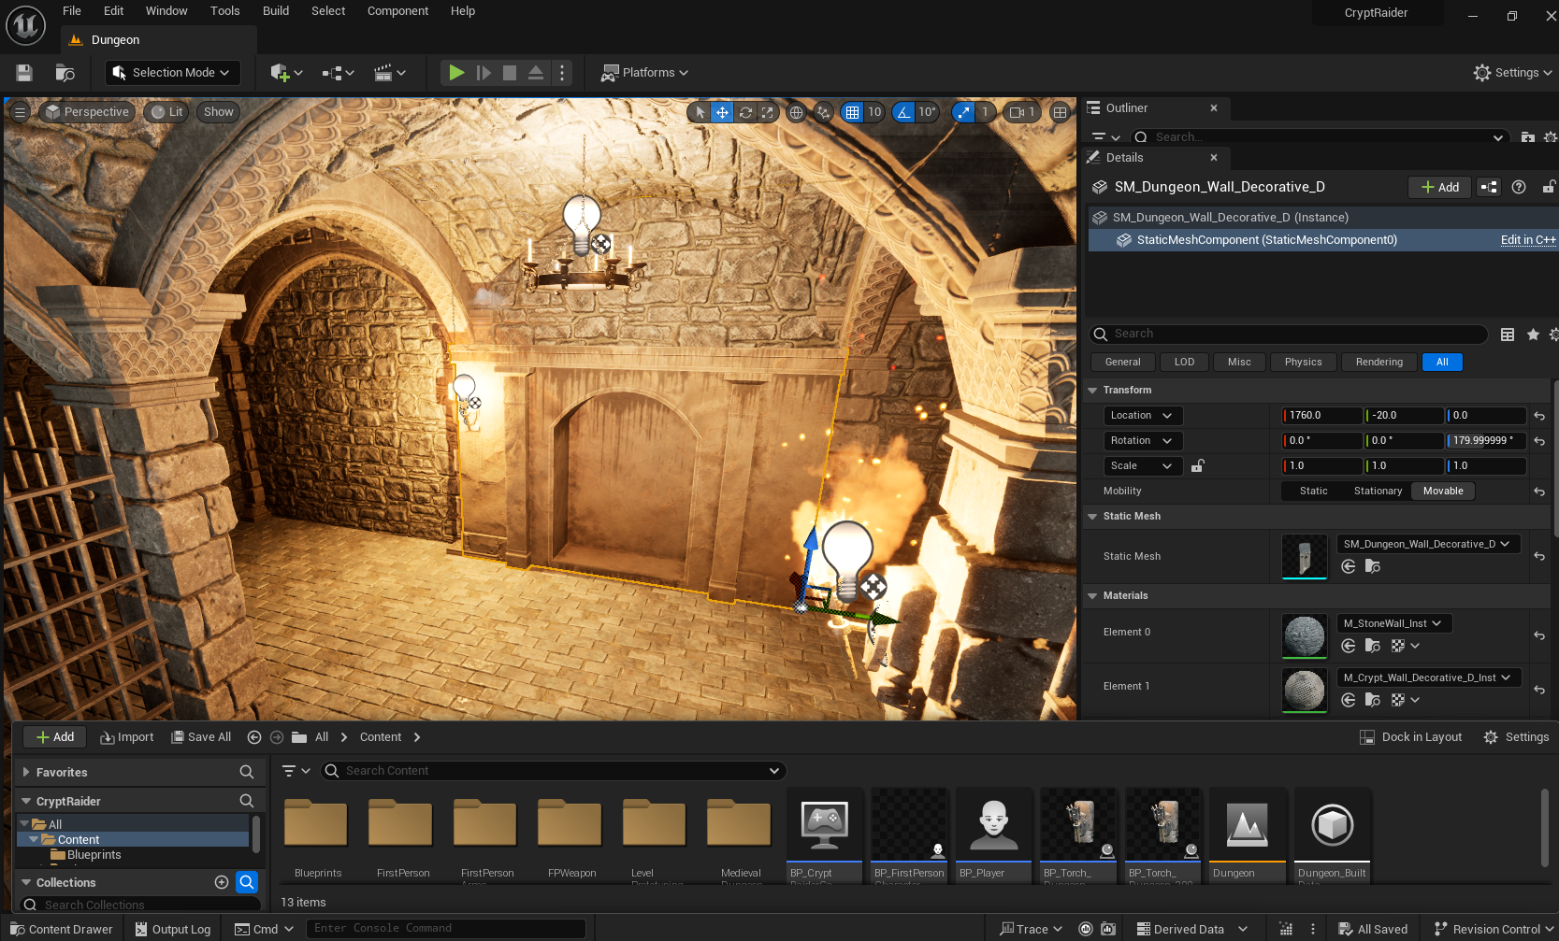Open the Selection Mode dropdown
The image size is (1559, 941).
(173, 73)
